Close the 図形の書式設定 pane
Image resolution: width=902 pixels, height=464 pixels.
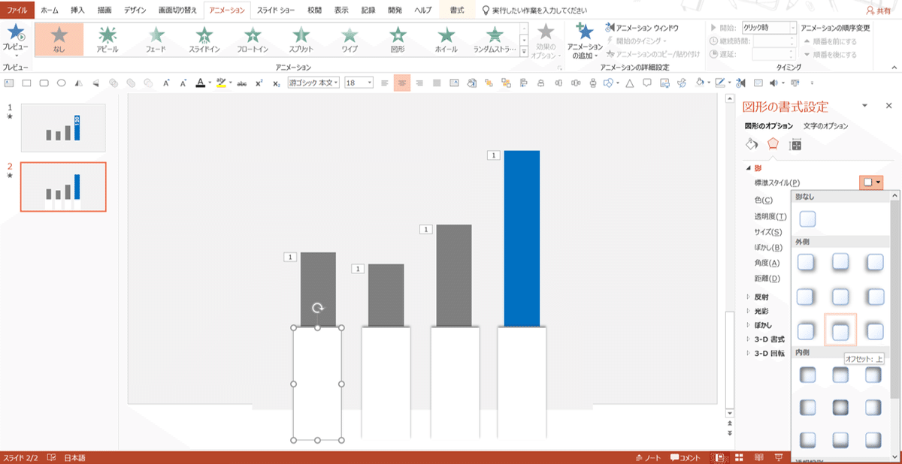[x=888, y=106]
